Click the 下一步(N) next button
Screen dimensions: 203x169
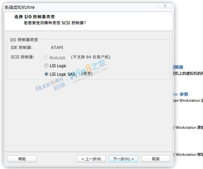123,159
